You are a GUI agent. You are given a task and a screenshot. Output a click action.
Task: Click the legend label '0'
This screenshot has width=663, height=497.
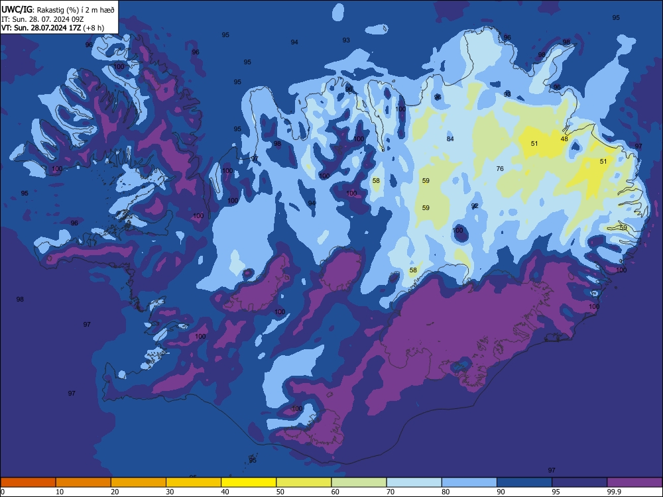(3, 492)
